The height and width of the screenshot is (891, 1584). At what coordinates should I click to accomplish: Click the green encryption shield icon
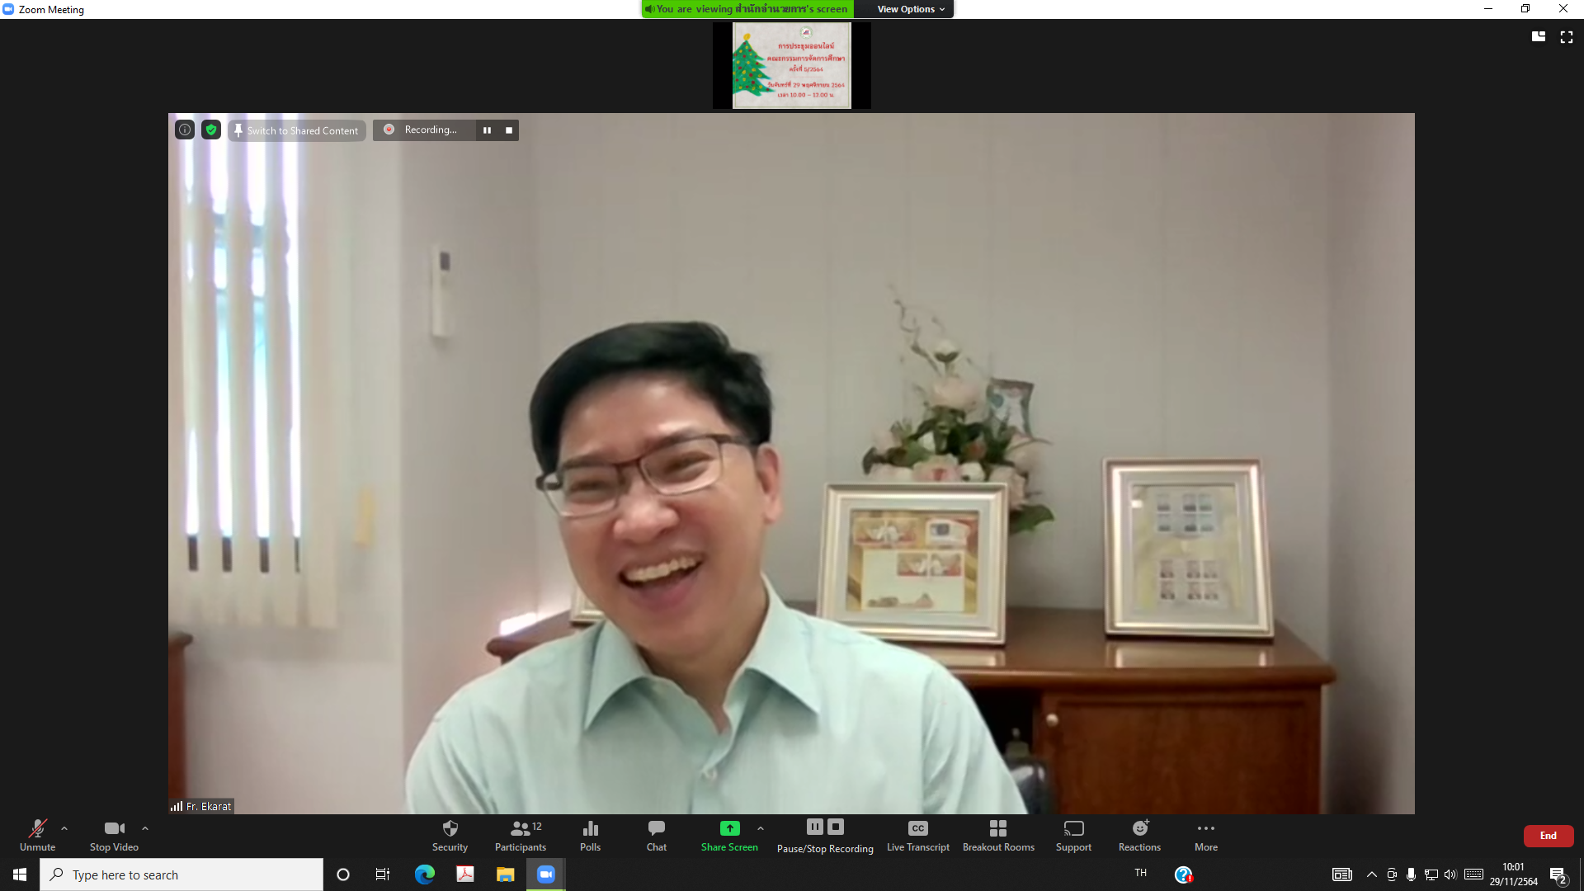pos(211,130)
